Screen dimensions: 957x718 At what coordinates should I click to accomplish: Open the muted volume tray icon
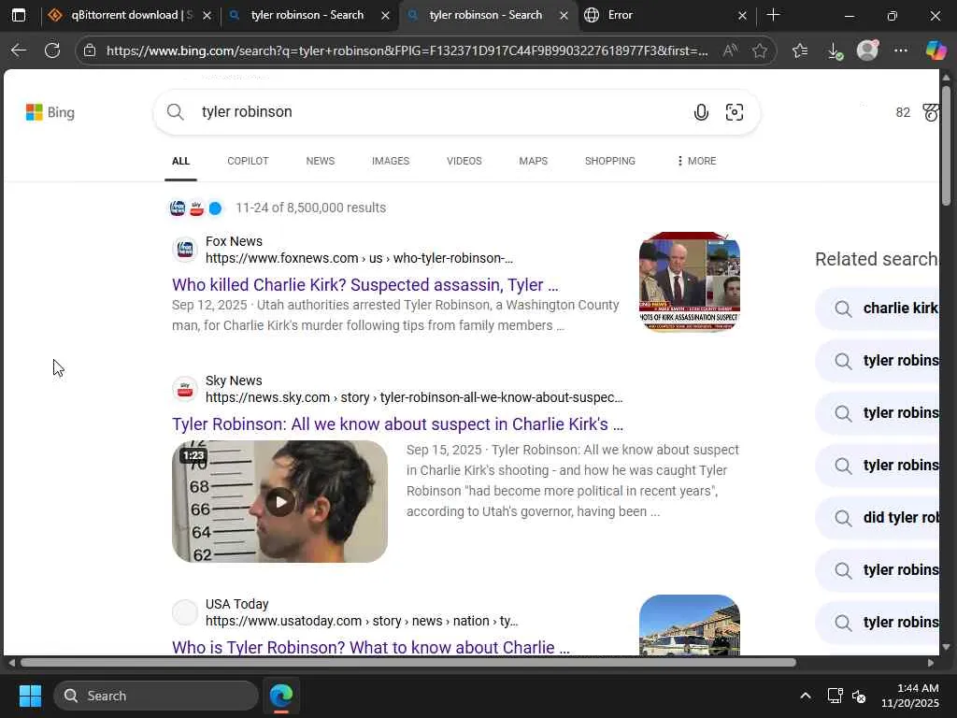click(859, 696)
